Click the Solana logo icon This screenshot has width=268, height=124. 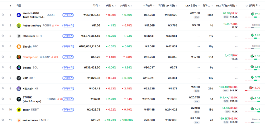coord(19,68)
